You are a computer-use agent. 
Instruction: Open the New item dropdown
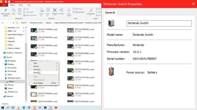(x=78, y=9)
